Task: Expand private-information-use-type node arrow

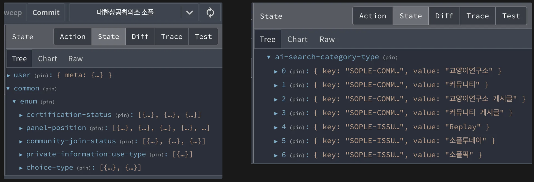Action: tap(21, 155)
